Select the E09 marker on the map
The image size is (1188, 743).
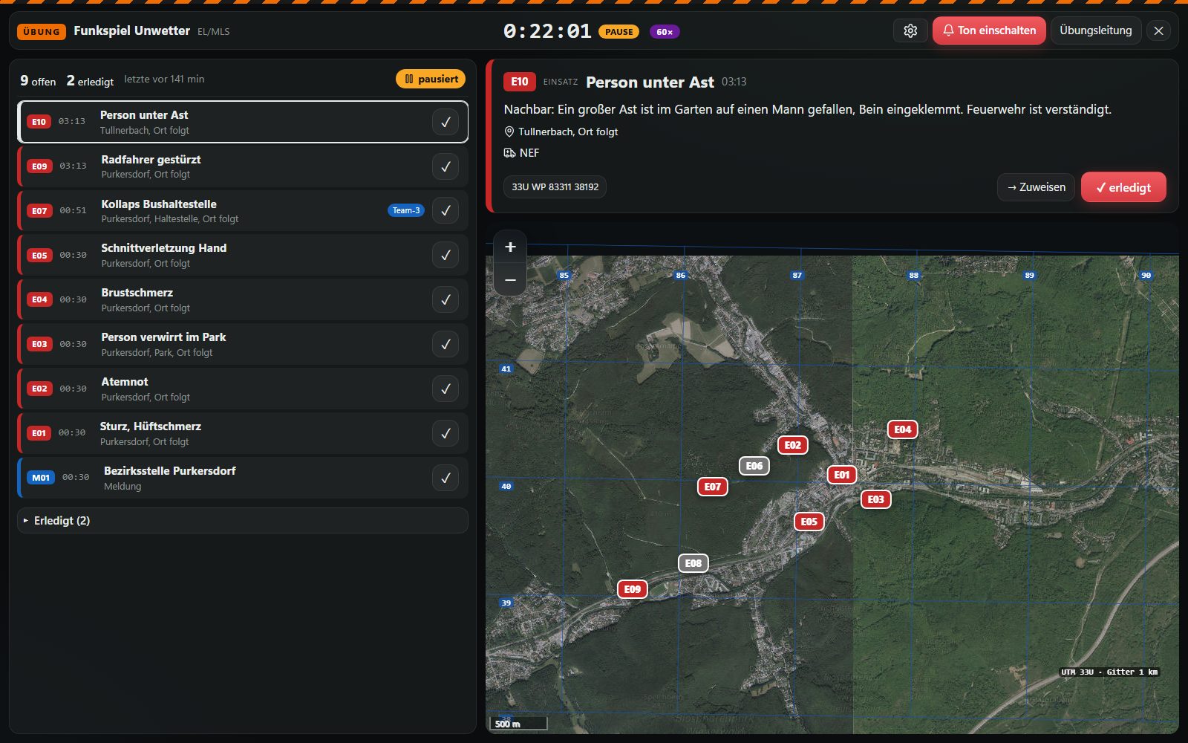point(633,589)
